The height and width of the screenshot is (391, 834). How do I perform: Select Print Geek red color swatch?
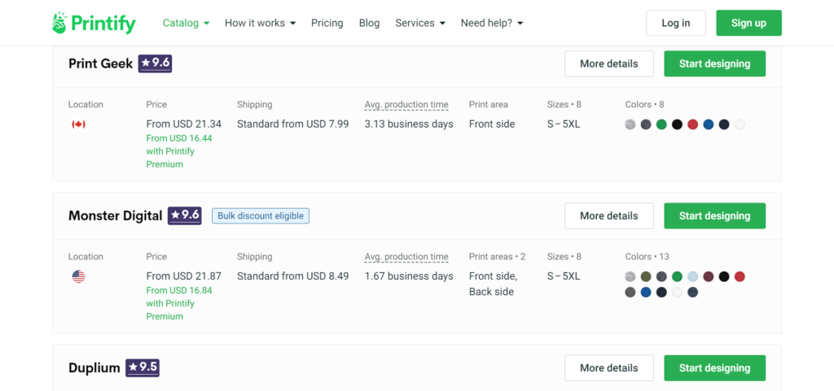692,124
